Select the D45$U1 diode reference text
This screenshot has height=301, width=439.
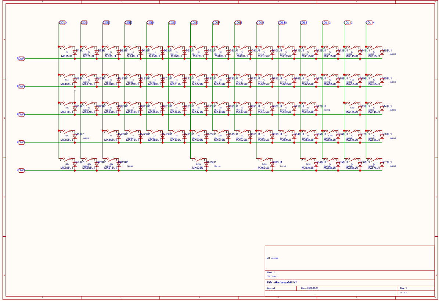pyautogui.click(x=79, y=135)
